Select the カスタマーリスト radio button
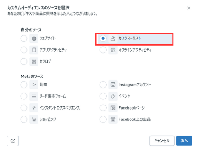This screenshot has height=149, width=197. click(x=103, y=38)
